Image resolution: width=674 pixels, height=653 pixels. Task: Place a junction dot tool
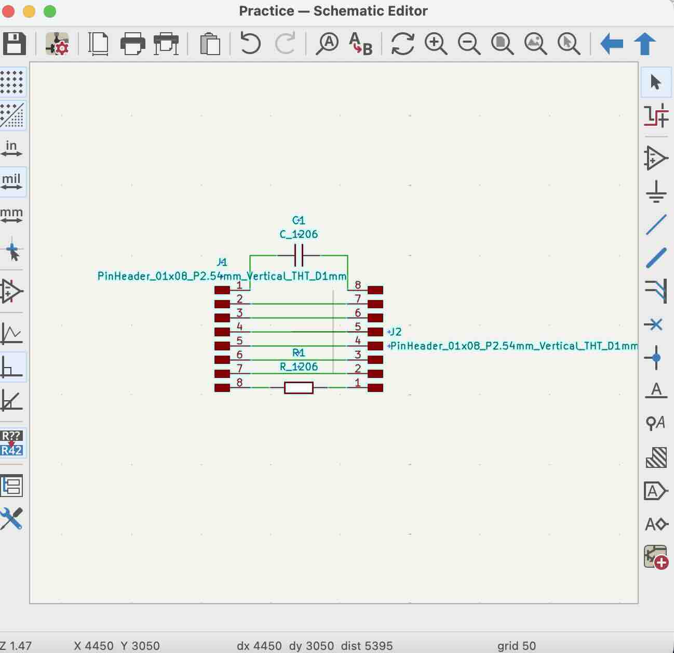click(x=656, y=358)
